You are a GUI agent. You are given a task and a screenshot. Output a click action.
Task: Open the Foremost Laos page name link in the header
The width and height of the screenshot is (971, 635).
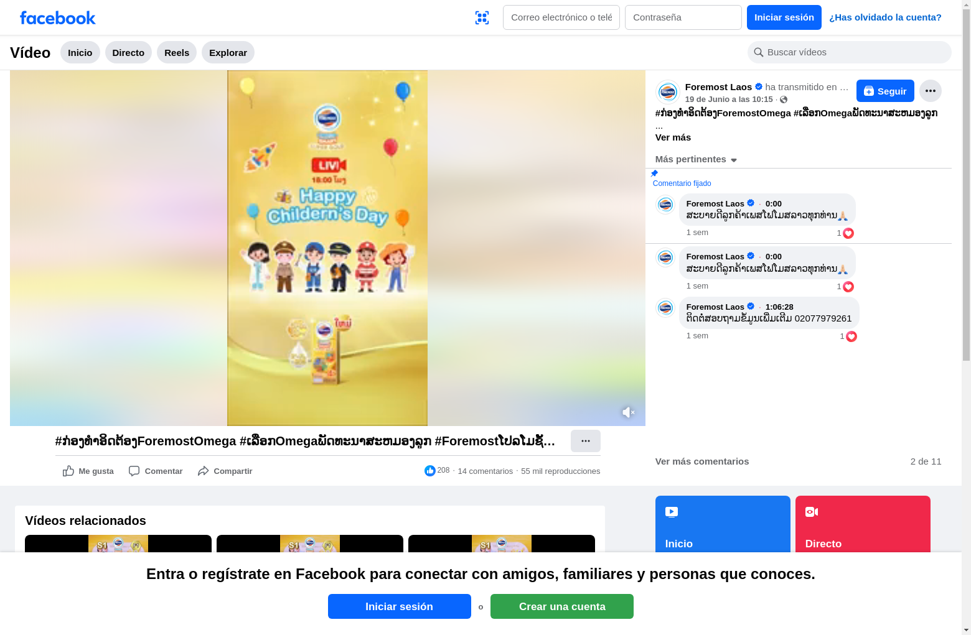click(x=718, y=87)
